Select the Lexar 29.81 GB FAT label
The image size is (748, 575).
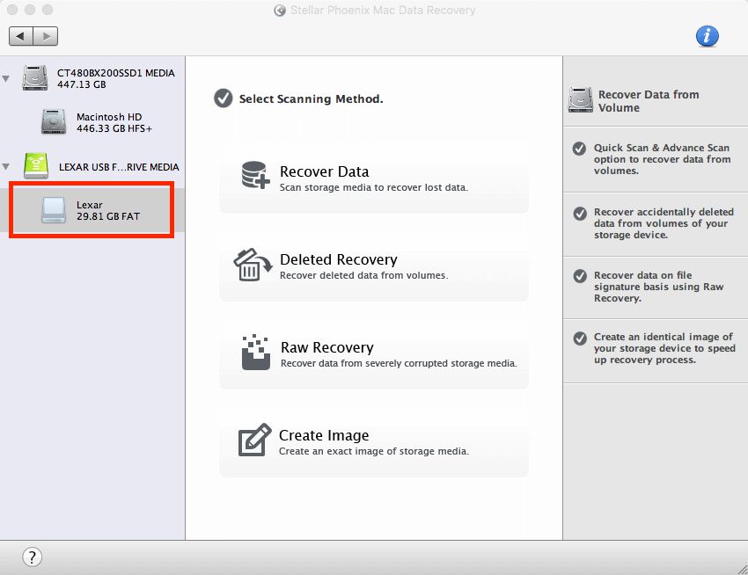tap(108, 210)
